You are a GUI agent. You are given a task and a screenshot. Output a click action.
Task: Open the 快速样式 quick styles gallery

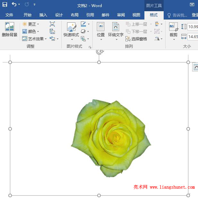coord(71,31)
